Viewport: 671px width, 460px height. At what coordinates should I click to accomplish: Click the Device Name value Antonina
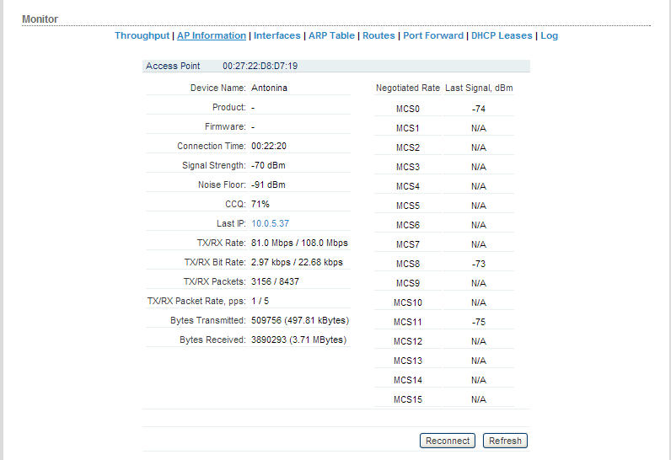269,88
